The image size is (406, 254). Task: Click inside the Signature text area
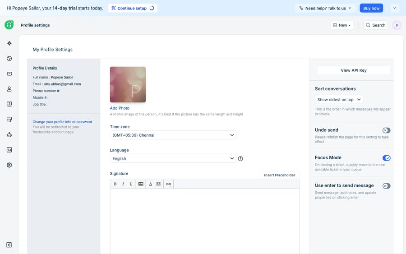pyautogui.click(x=204, y=222)
